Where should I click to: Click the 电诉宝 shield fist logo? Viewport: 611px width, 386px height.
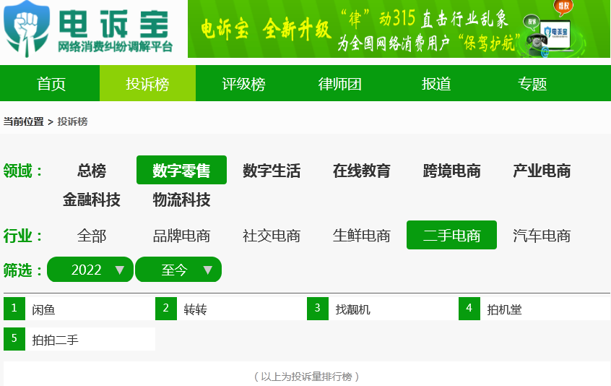(27, 30)
